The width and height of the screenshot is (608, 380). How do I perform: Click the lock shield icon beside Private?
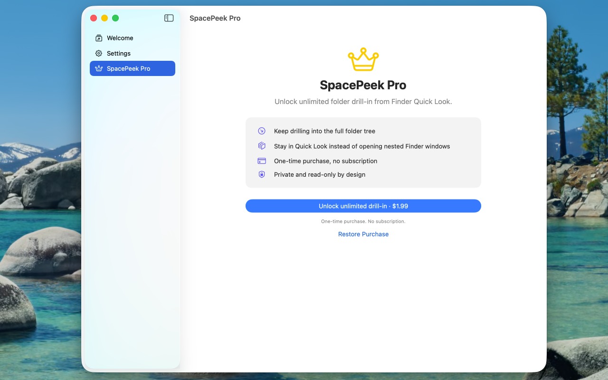pyautogui.click(x=261, y=174)
